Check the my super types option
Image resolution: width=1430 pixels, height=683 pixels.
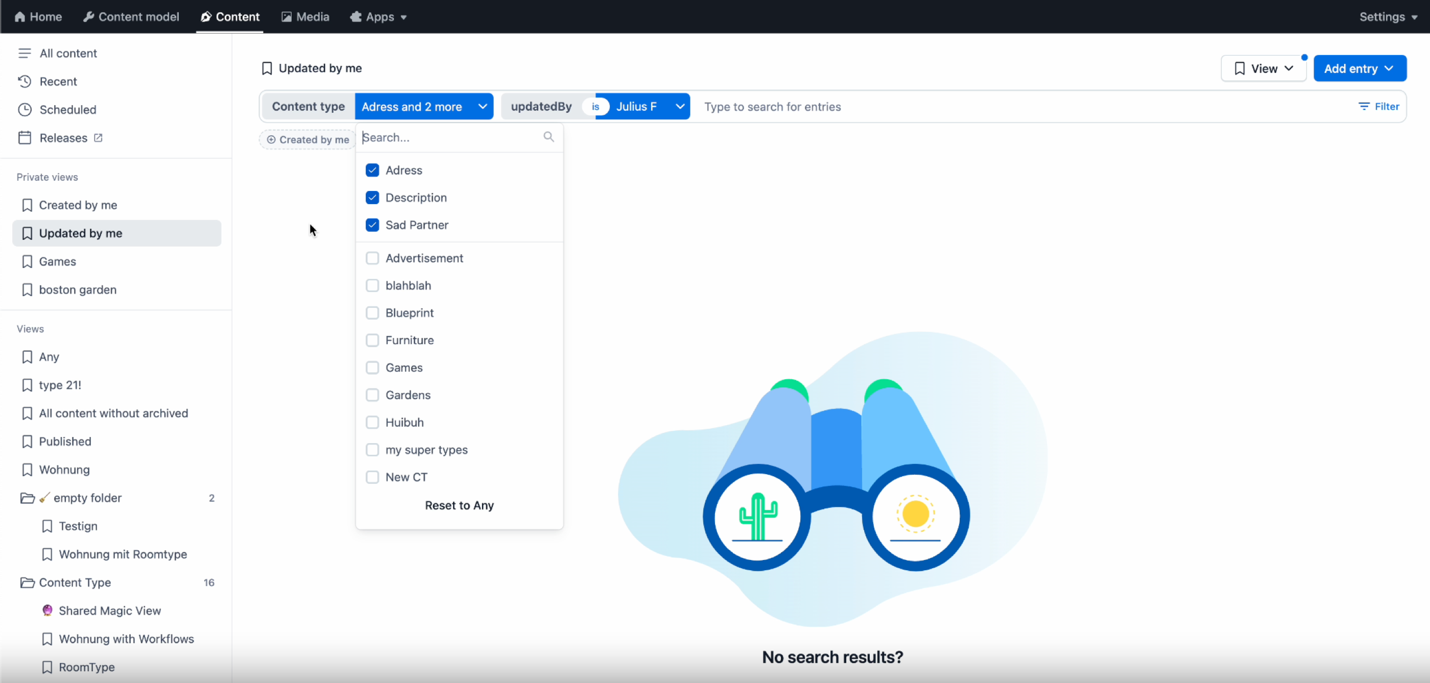click(372, 449)
